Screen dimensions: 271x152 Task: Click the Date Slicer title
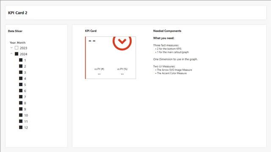click(15, 31)
